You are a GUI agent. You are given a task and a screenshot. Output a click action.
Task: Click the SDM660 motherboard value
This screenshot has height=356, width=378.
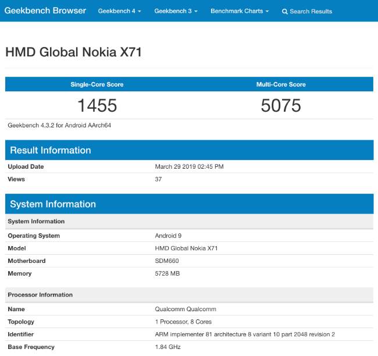pyautogui.click(x=169, y=261)
